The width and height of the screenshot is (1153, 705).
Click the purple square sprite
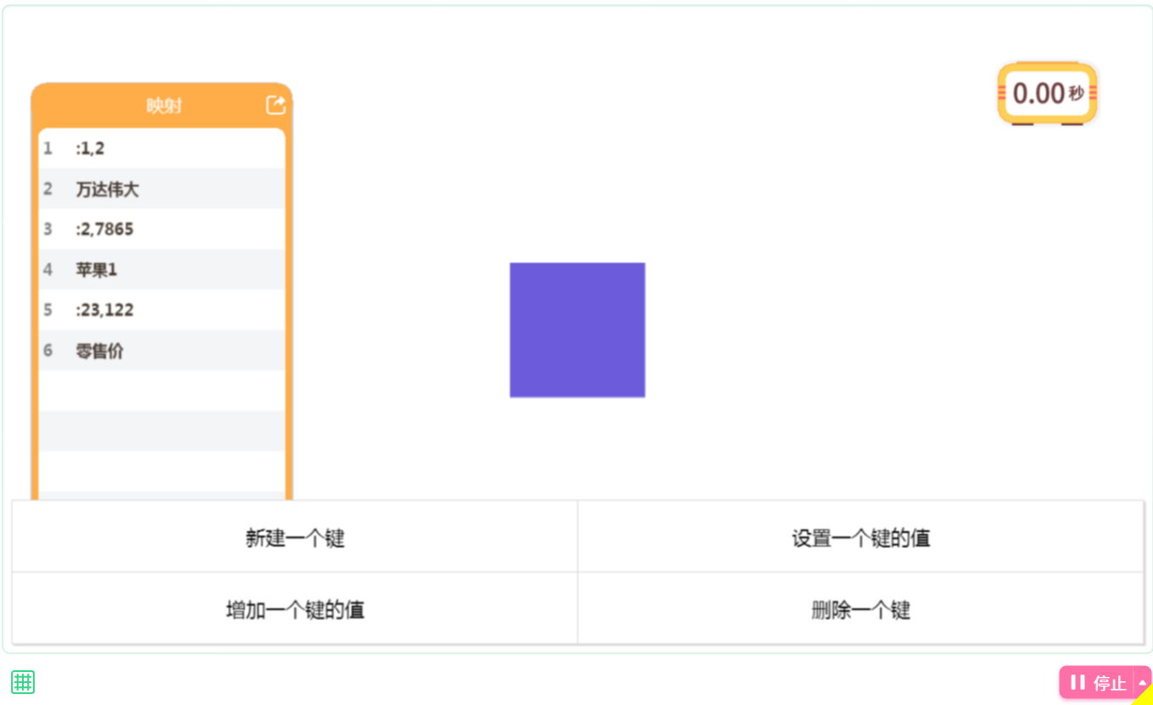[x=577, y=330]
